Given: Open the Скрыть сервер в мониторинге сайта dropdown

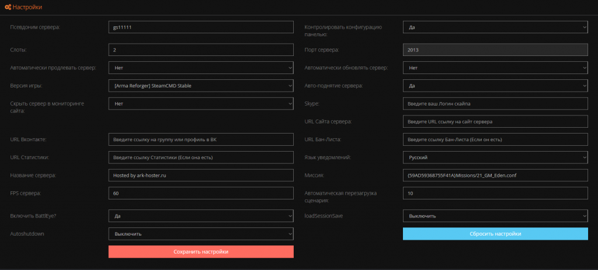Looking at the screenshot, I should pos(201,104).
